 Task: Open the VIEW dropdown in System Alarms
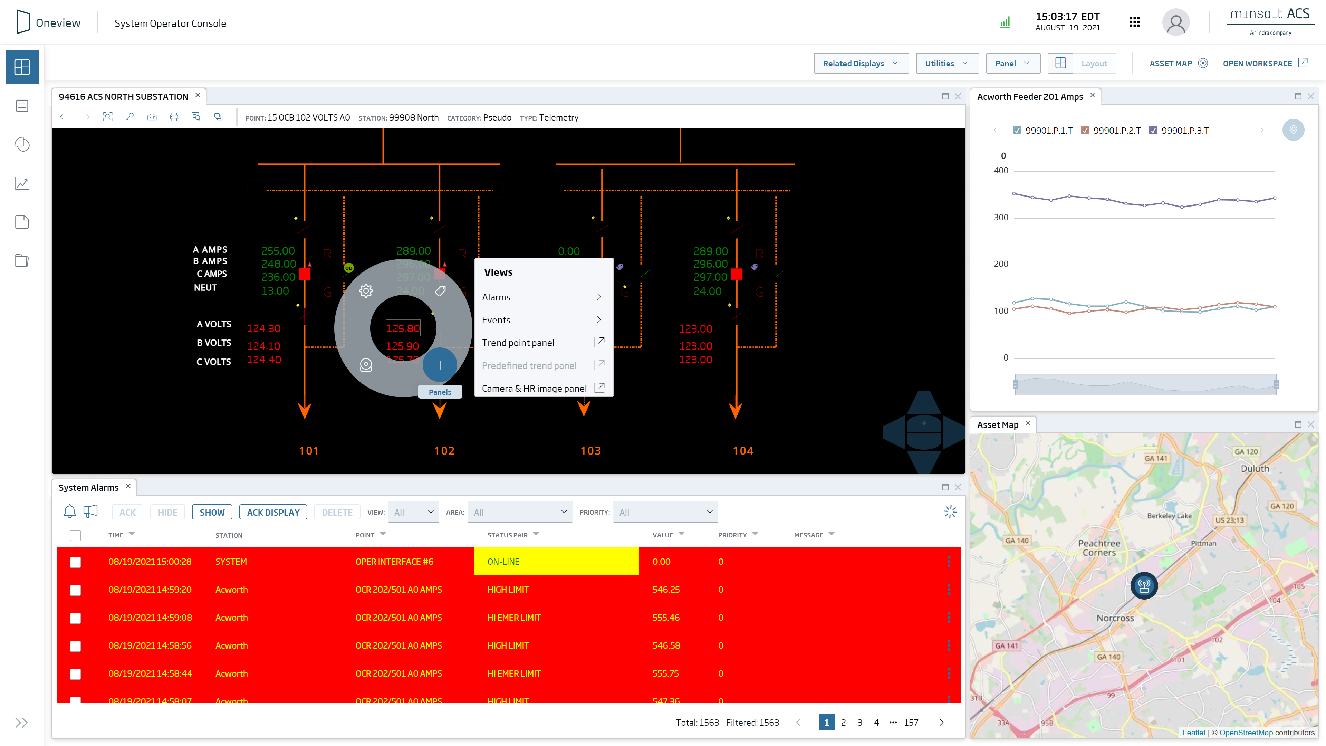pos(413,512)
